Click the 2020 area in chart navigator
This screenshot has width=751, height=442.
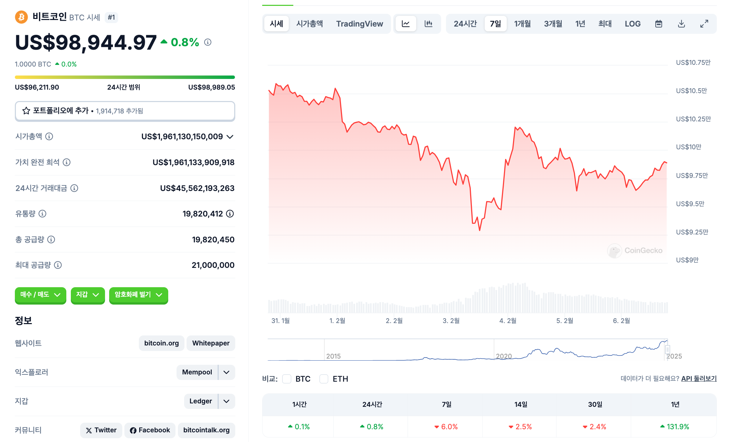(x=504, y=356)
